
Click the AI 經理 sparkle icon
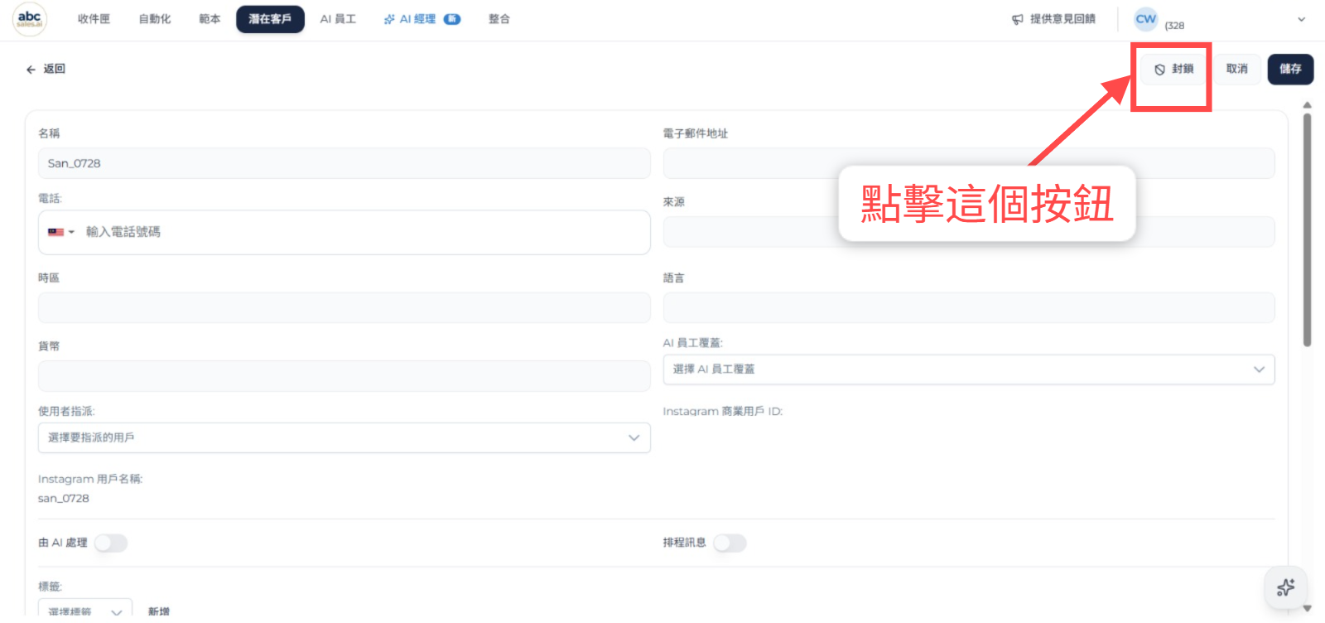click(389, 19)
